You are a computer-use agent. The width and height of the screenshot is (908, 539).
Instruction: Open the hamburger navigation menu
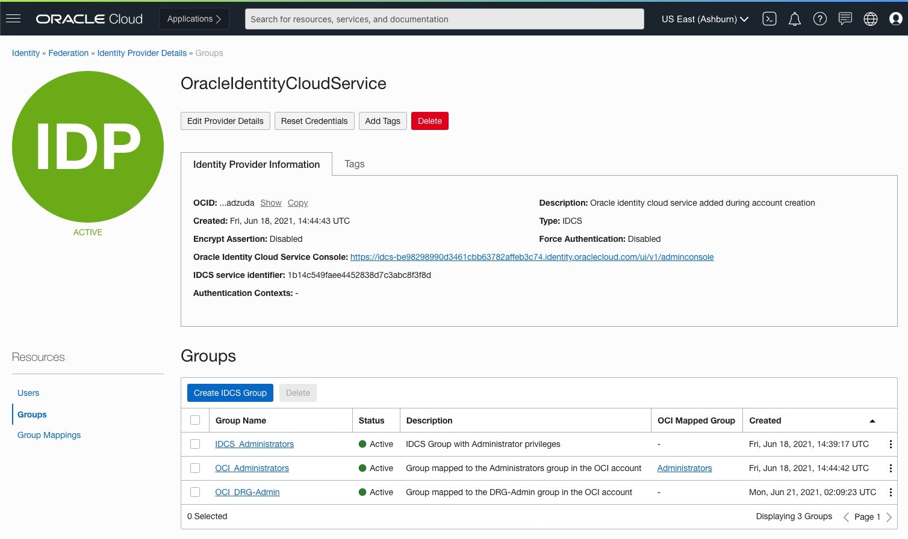(x=13, y=19)
